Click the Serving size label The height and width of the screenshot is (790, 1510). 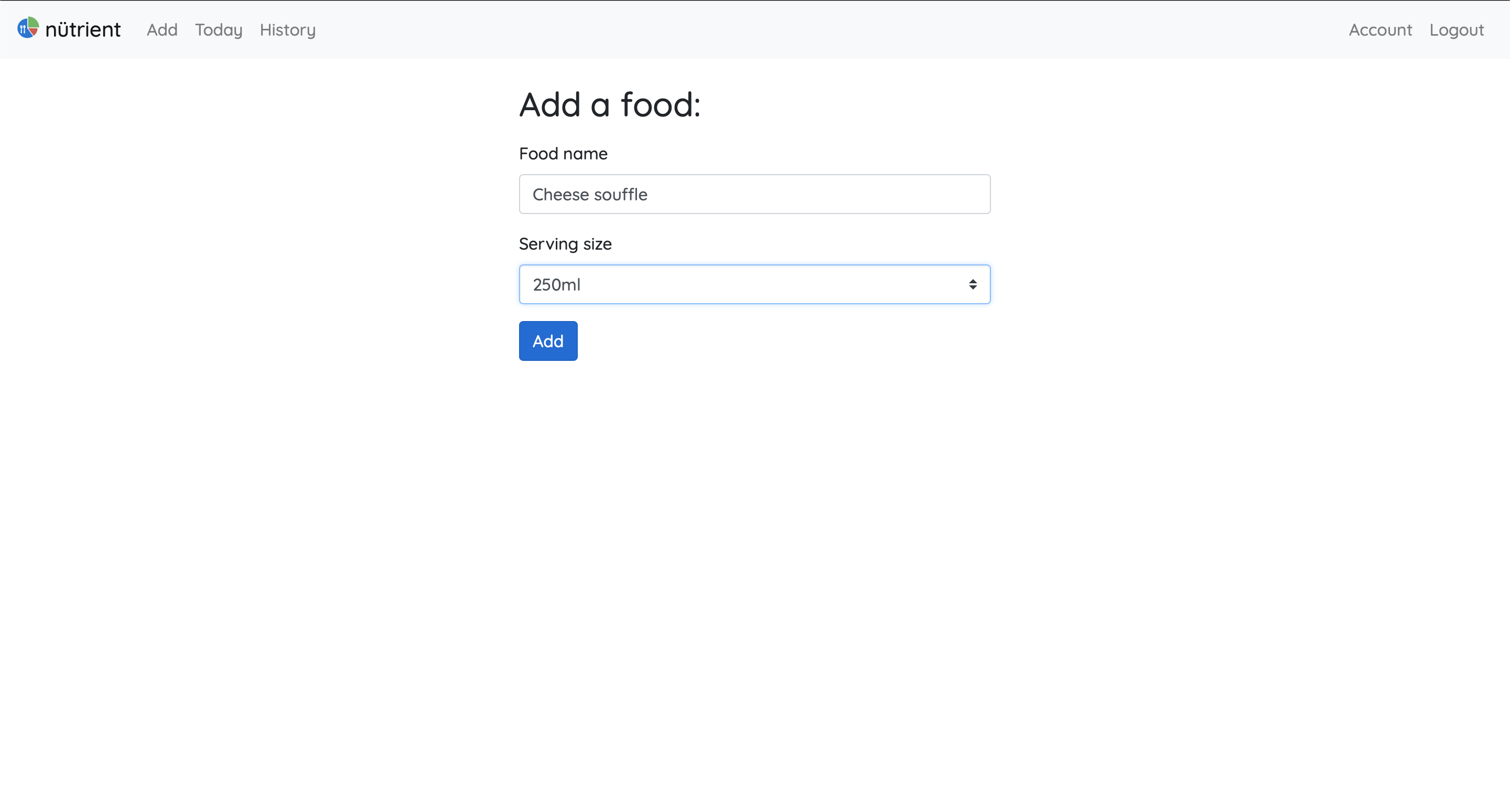tap(565, 243)
